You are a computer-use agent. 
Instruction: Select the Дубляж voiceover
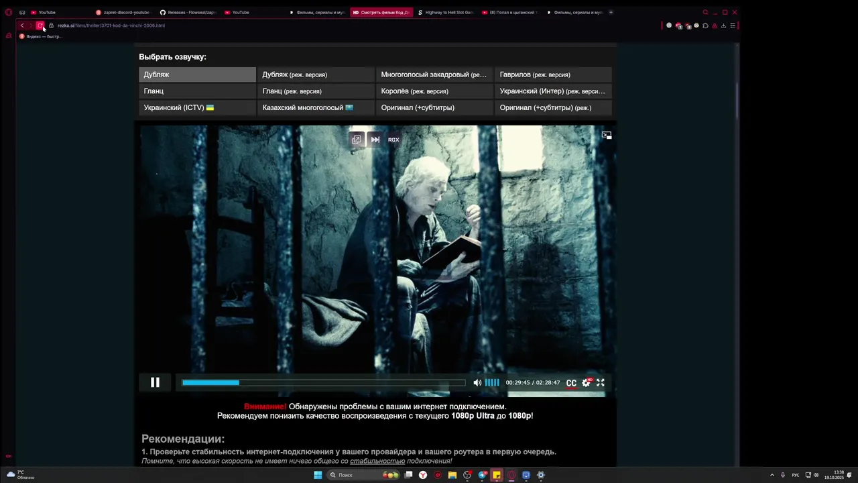click(x=197, y=74)
